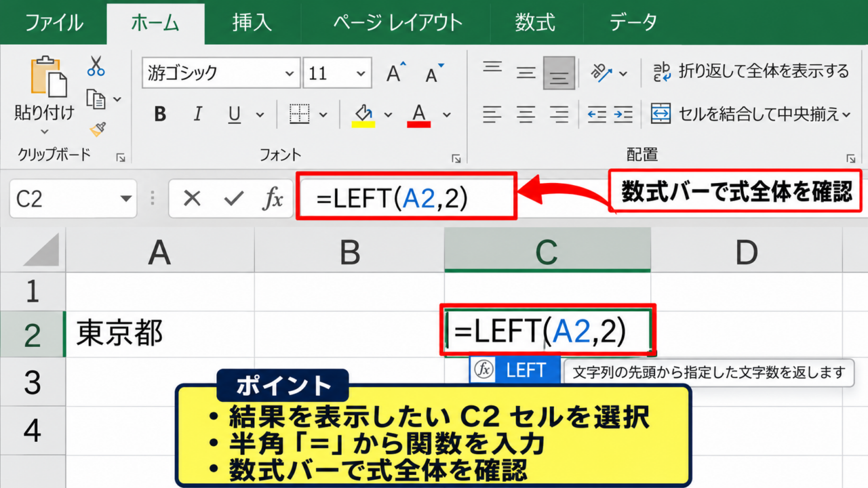Align text right

pyautogui.click(x=559, y=115)
